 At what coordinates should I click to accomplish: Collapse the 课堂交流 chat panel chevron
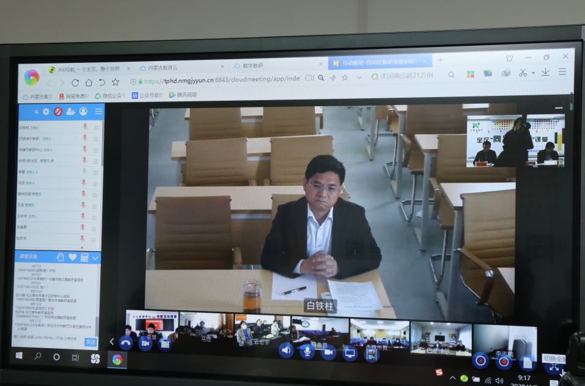pos(95,258)
